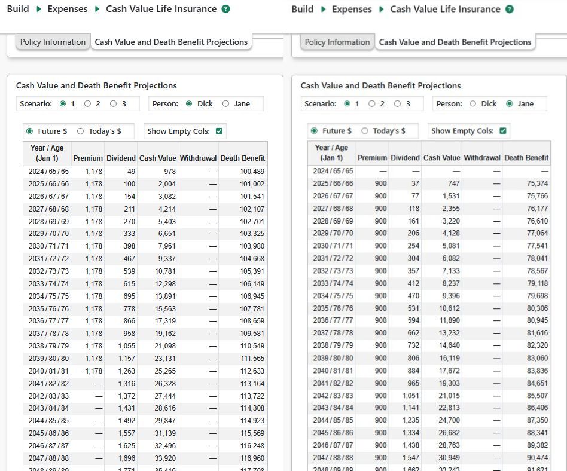Open help icon beside left panel's breadcrumb title

pyautogui.click(x=225, y=9)
